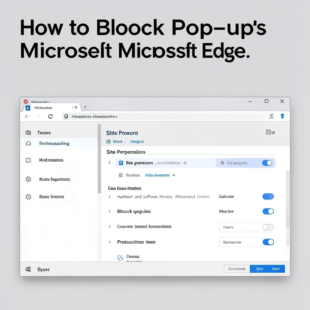Click the icon left of the blue toolbar icon
The height and width of the screenshot is (310, 310).
pos(271,116)
